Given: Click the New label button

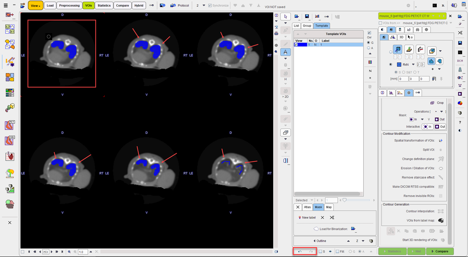Looking at the screenshot, I should [x=307, y=217].
